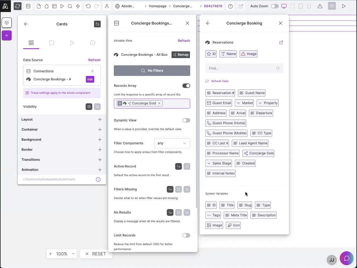The height and width of the screenshot is (268, 357).
Task: Click the Guest Email field chip
Action: click(219, 103)
